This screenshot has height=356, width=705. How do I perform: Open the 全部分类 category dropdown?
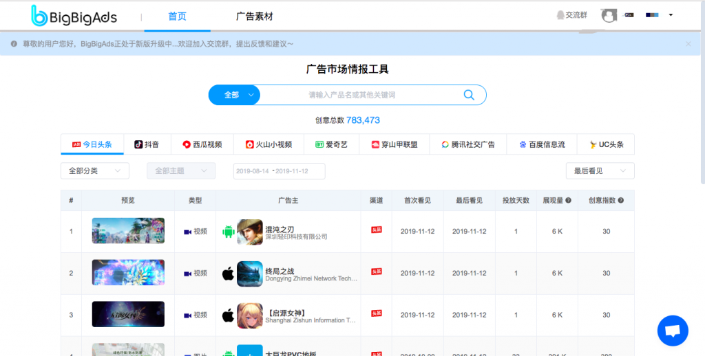tap(95, 171)
